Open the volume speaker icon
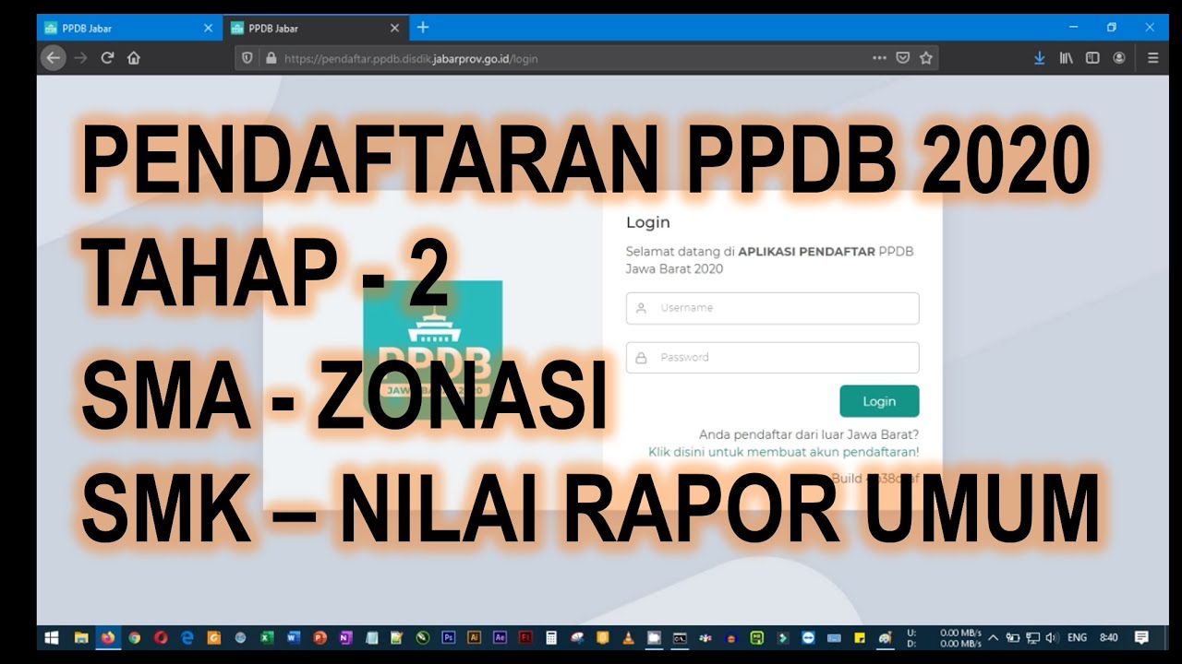This screenshot has height=664, width=1182. coord(1051,637)
